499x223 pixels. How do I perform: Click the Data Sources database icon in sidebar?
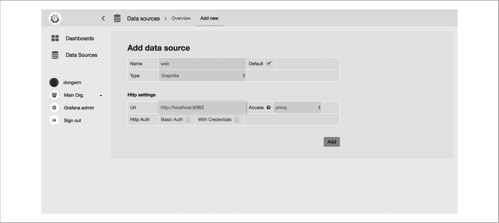click(55, 55)
